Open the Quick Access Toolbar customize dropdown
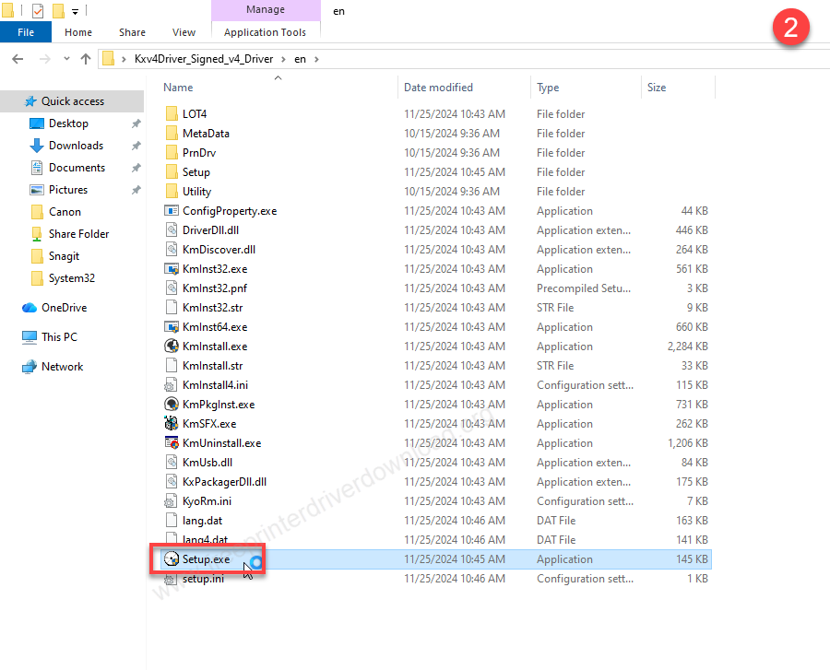This screenshot has height=670, width=830. click(75, 12)
